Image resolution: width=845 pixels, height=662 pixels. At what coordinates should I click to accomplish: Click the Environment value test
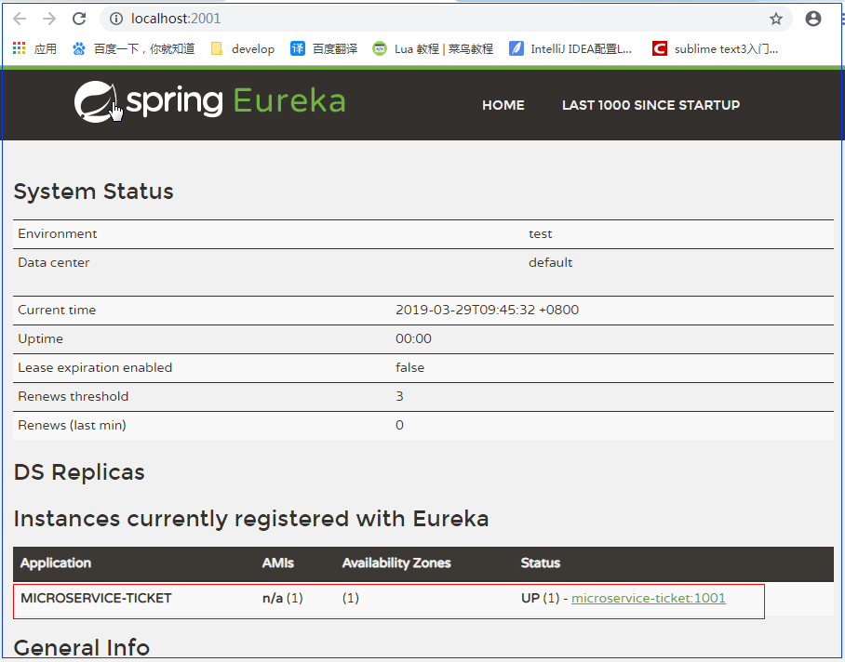point(540,233)
